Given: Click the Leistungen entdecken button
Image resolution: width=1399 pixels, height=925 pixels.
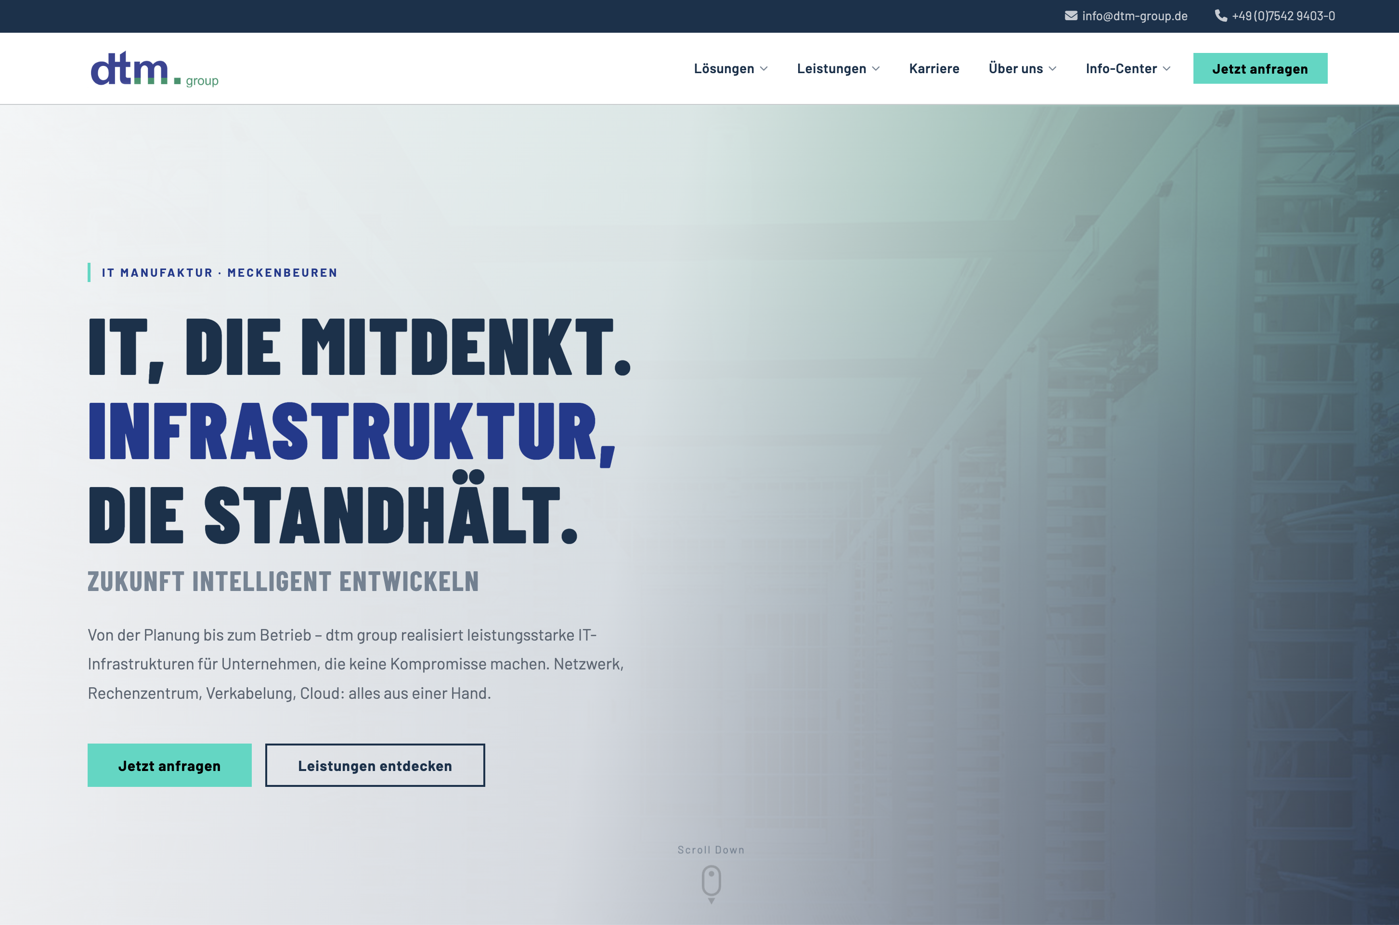Looking at the screenshot, I should pos(375,765).
